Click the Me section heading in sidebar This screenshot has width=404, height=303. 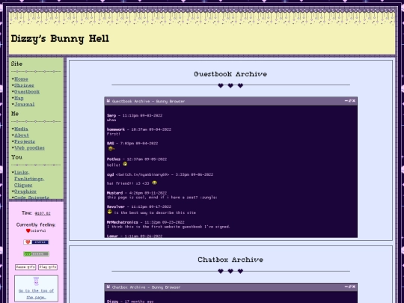(x=15, y=114)
